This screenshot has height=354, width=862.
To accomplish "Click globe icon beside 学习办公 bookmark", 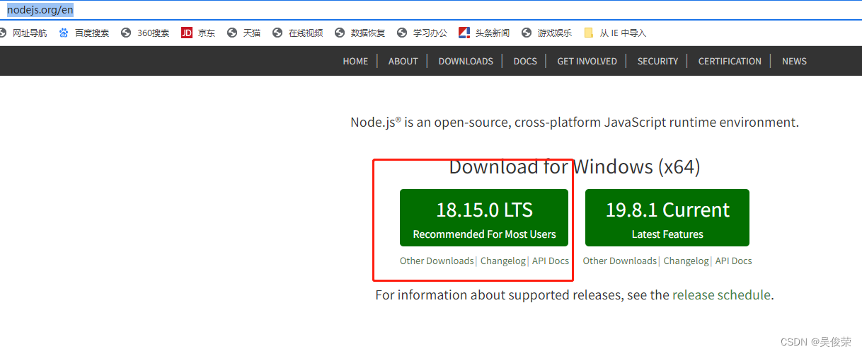I will pyautogui.click(x=402, y=33).
